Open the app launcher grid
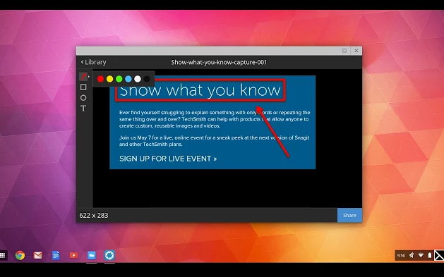The width and height of the screenshot is (444, 277). click(3, 256)
